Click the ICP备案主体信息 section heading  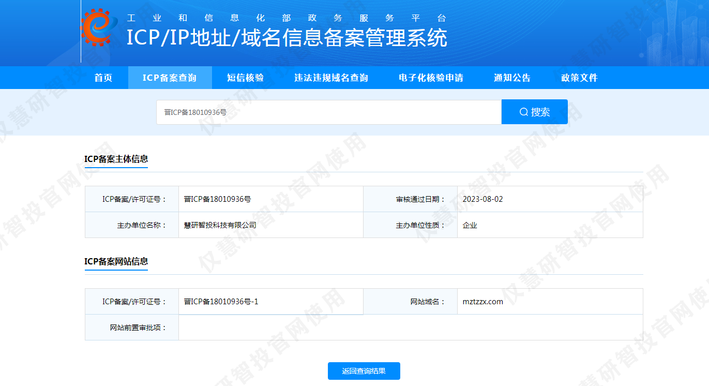point(116,159)
